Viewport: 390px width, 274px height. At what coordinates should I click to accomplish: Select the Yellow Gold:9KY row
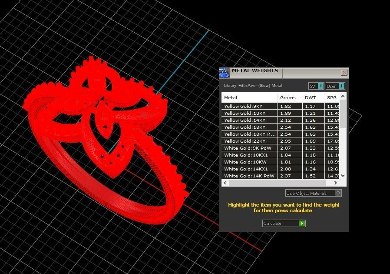coord(280,106)
